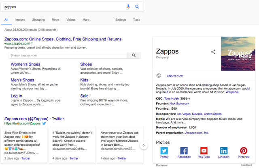Open the Zappos.com Online Shoes result title
The height and width of the screenshot is (168, 259).
coord(63,39)
